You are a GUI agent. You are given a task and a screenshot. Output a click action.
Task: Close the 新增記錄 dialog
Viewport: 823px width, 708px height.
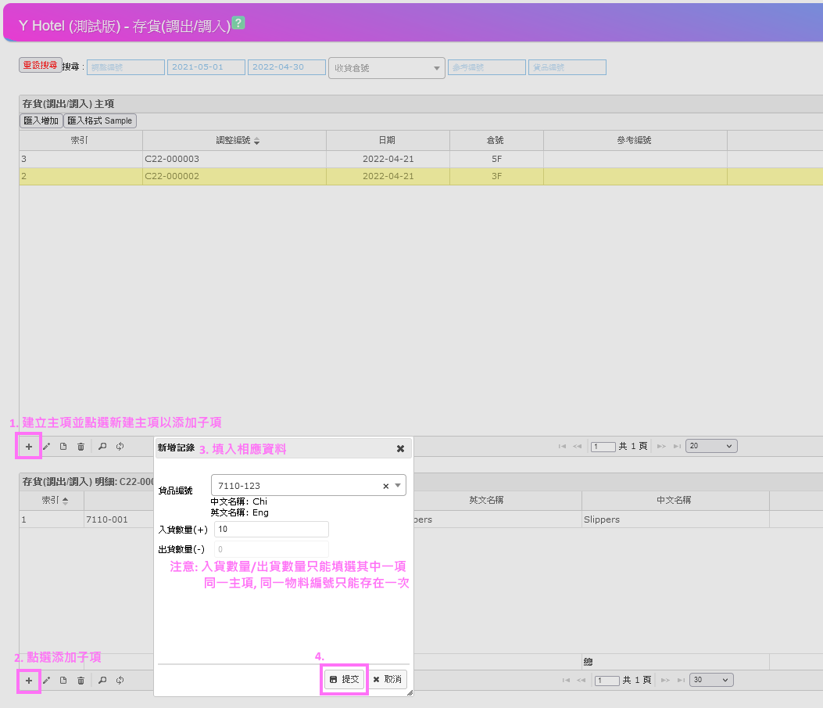[x=400, y=448]
